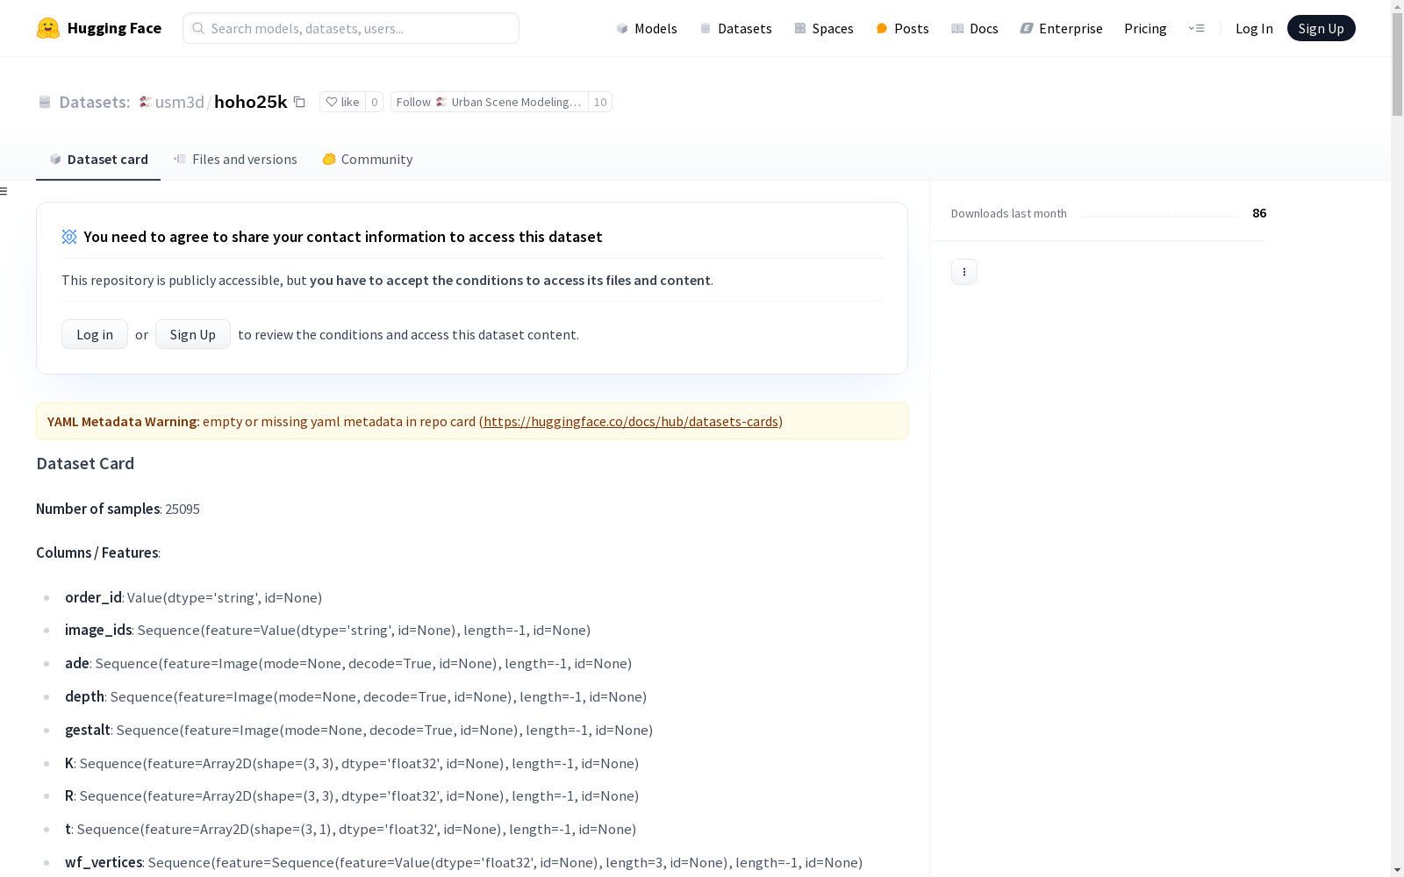This screenshot has height=877, width=1404.
Task: Expand the additional navigation menu
Action: (x=1196, y=28)
